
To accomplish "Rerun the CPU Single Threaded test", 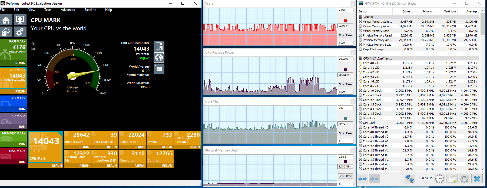I will 195,147.
